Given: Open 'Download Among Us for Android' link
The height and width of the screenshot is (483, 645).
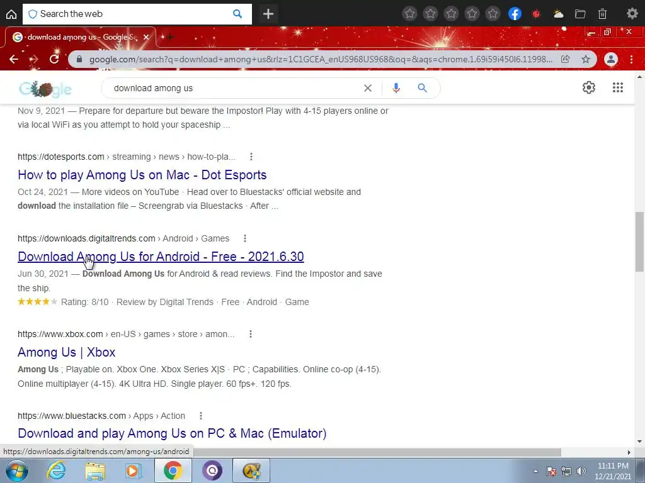Looking at the screenshot, I should [161, 257].
